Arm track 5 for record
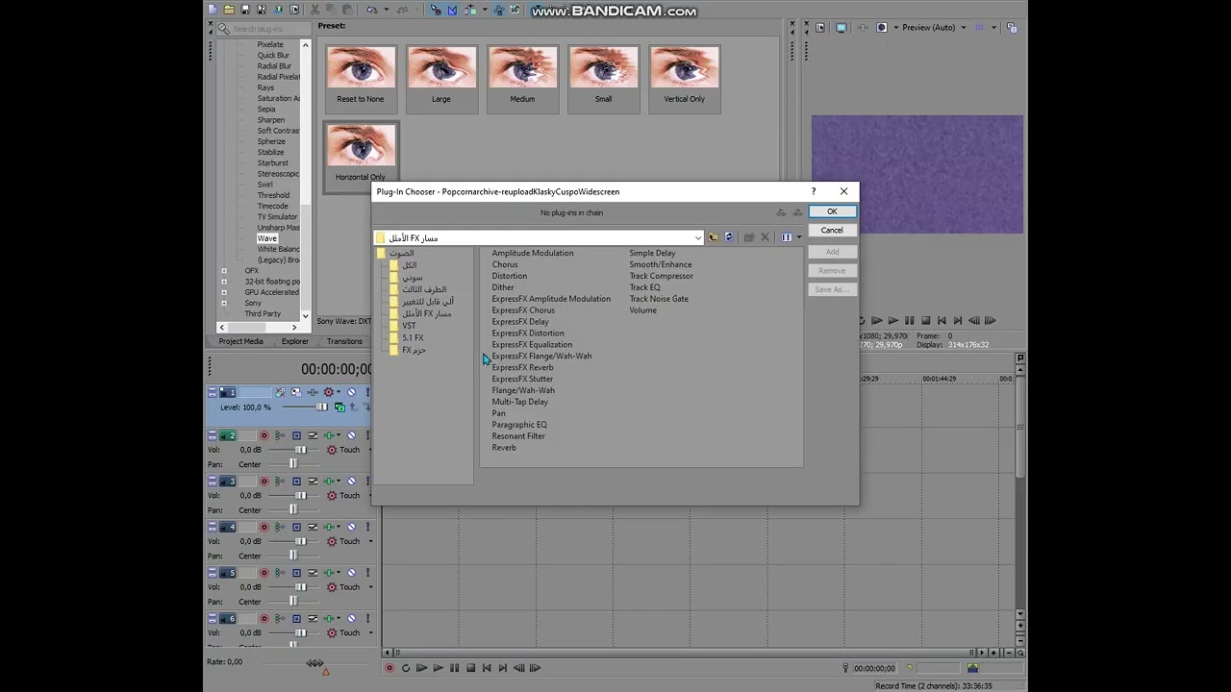Viewport: 1231px width, 692px height. pyautogui.click(x=264, y=573)
